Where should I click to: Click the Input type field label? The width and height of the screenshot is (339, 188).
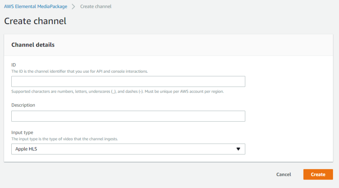[x=22, y=133]
